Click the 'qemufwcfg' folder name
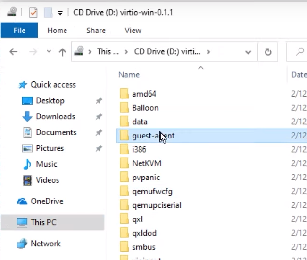The height and width of the screenshot is (260, 307). [x=152, y=192]
